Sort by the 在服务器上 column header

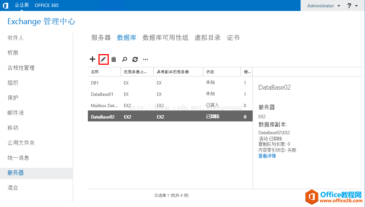tap(137, 72)
